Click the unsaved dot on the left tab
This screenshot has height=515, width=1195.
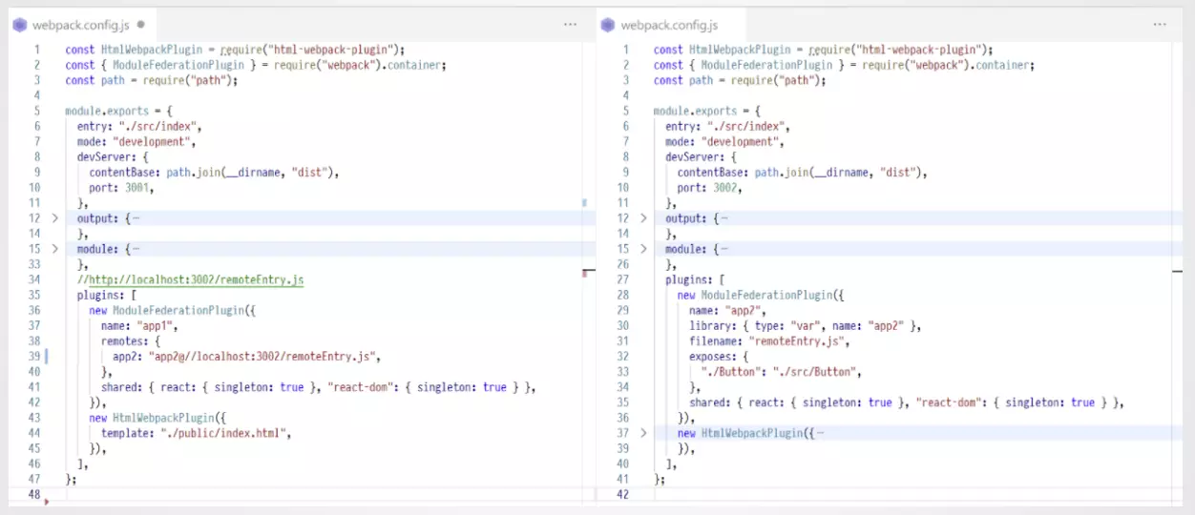pos(140,25)
